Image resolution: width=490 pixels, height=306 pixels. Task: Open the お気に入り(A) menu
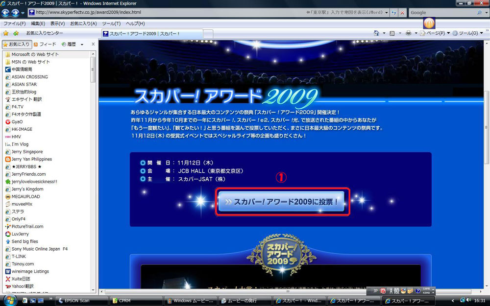point(83,24)
